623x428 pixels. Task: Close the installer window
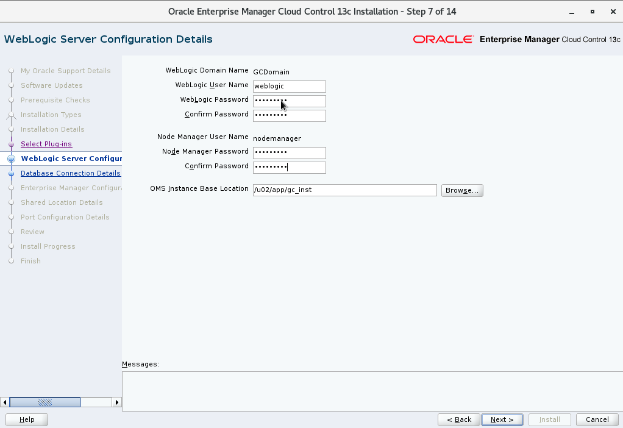(x=613, y=12)
